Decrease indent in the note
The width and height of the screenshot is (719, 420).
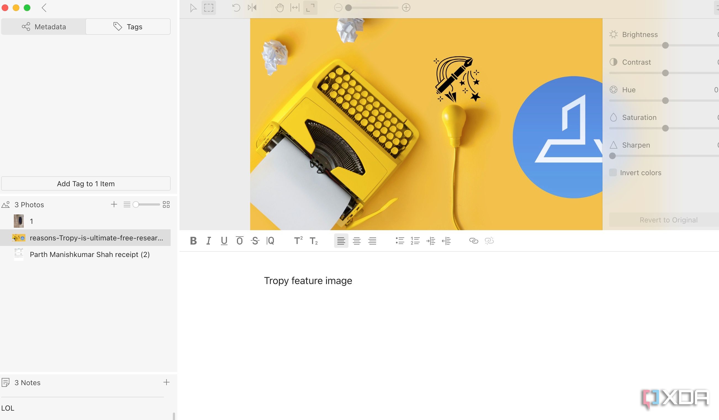(x=446, y=241)
